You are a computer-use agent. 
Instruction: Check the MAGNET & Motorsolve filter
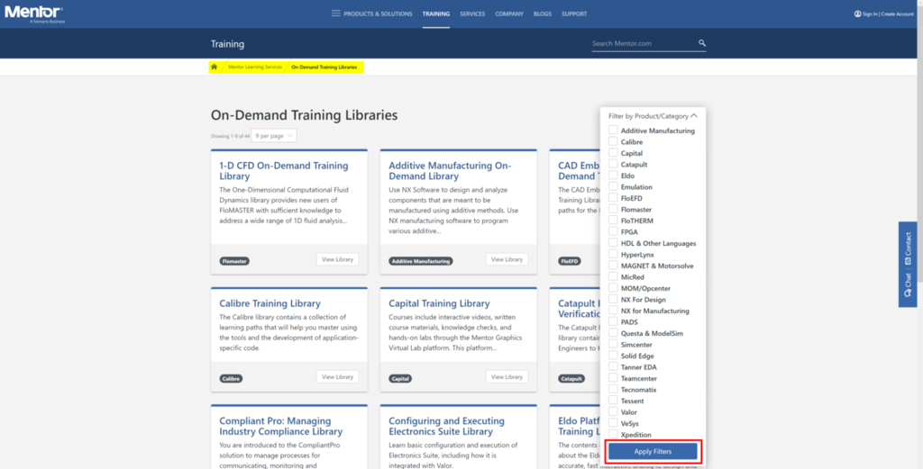click(613, 266)
